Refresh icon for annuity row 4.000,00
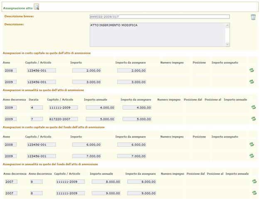 [x=253, y=107]
